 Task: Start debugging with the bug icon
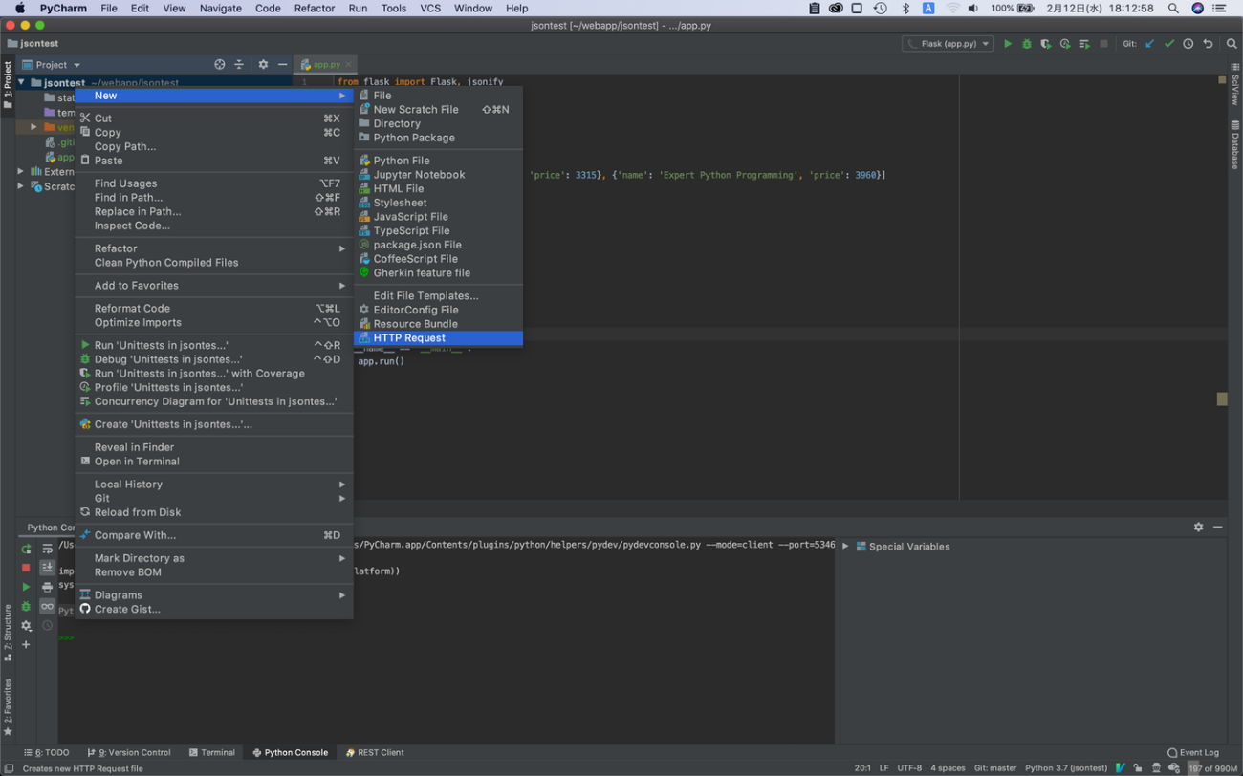(1027, 43)
